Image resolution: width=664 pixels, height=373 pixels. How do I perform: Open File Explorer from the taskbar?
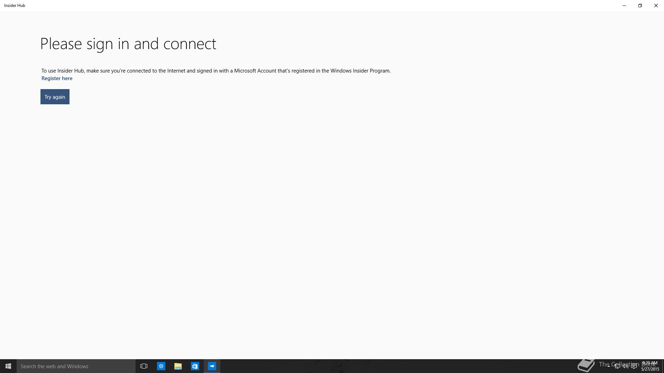point(178,366)
